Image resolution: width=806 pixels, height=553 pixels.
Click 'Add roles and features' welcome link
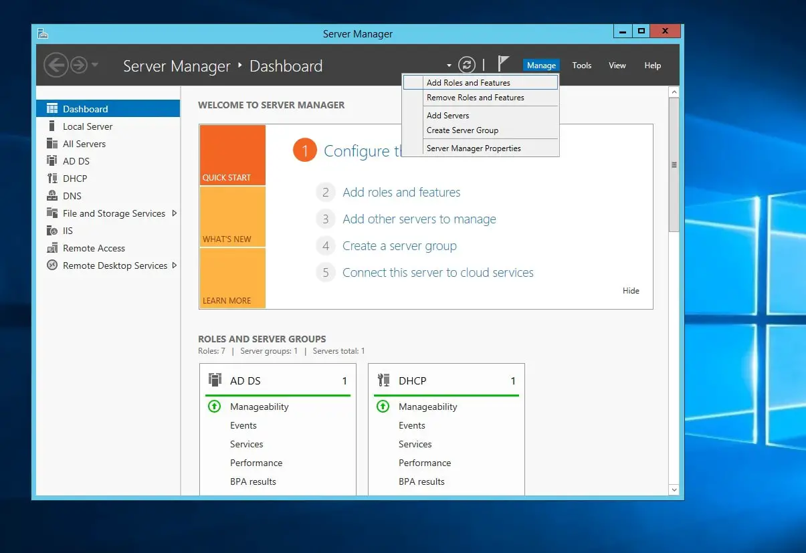401,192
